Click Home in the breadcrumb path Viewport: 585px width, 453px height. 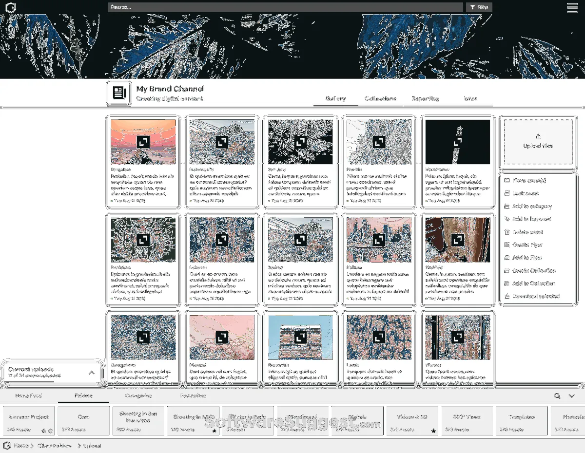pyautogui.click(x=20, y=446)
